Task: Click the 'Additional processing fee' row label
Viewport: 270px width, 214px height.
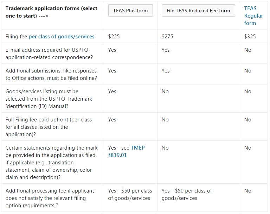Action: pyautogui.click(x=50, y=198)
